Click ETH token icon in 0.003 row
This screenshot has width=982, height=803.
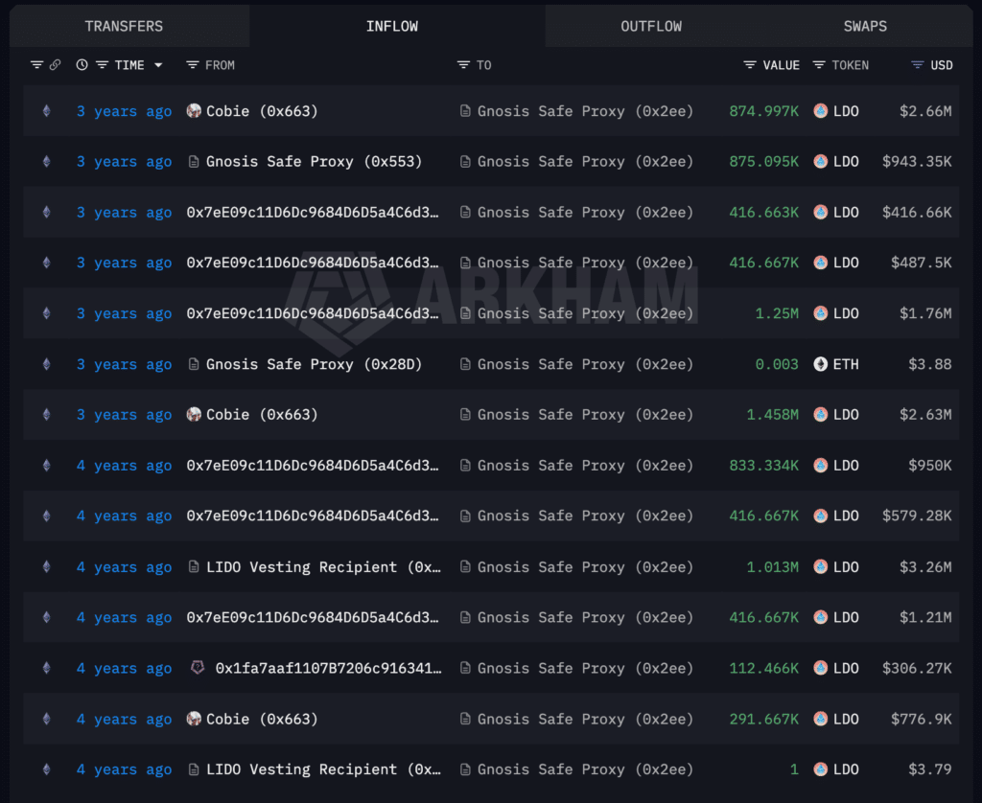(821, 364)
